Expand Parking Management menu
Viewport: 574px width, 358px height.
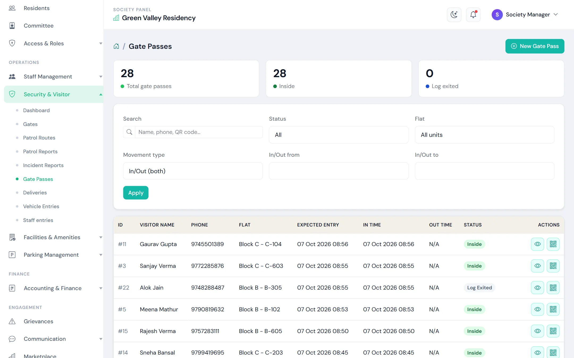click(53, 255)
